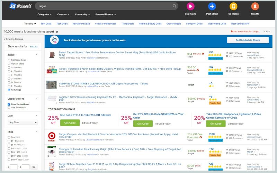Viewport: 277px width, 173px height.
Task: Select the Popular Deals rating filter
Action: tap(9, 64)
